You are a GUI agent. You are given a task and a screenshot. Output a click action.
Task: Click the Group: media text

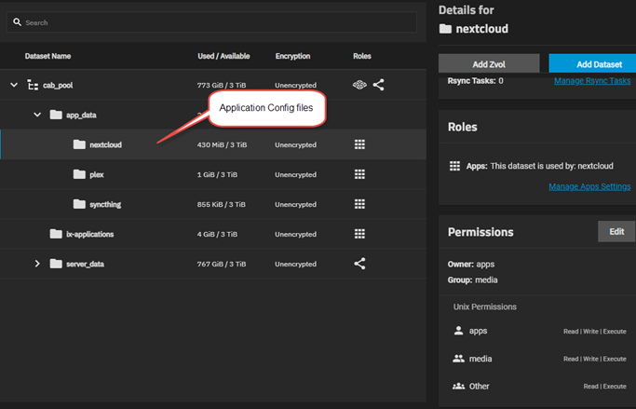point(472,280)
